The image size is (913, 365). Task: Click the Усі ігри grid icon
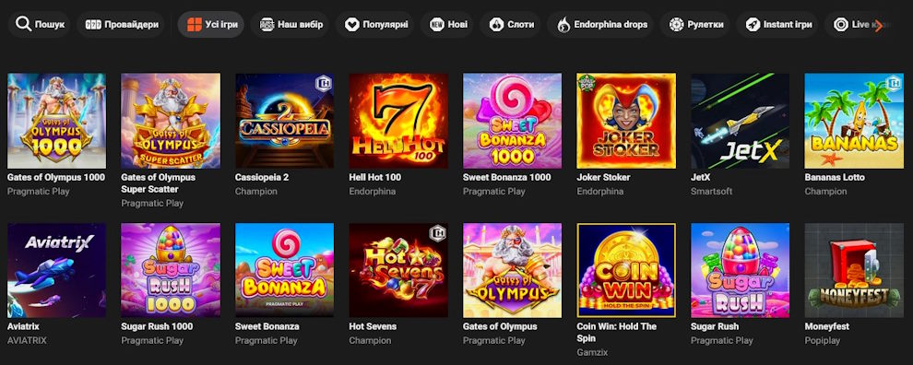(194, 25)
